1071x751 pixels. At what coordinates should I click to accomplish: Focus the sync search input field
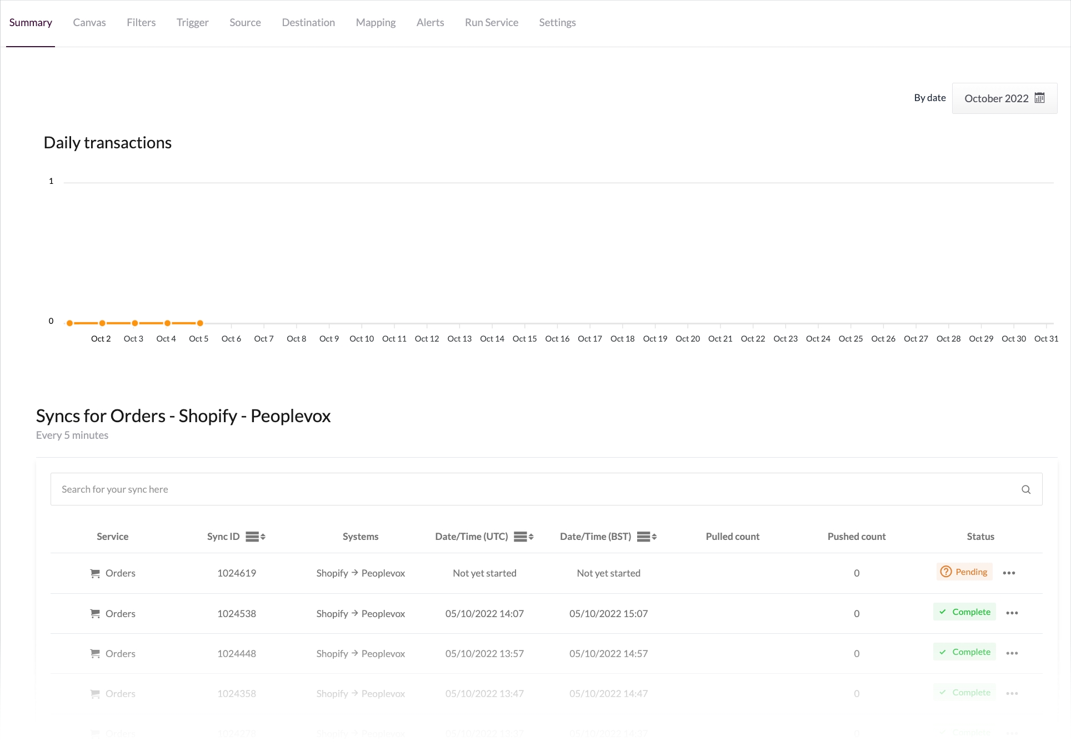coord(533,489)
